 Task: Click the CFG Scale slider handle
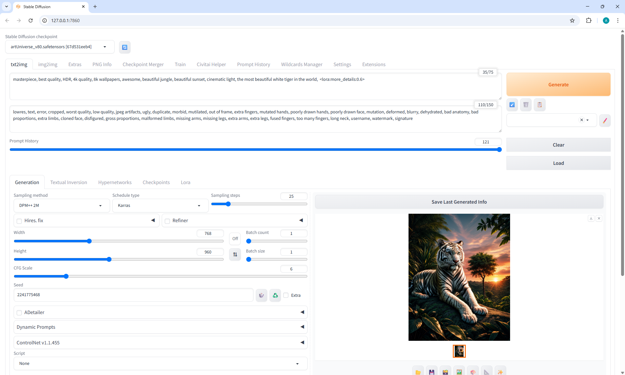pyautogui.click(x=66, y=276)
